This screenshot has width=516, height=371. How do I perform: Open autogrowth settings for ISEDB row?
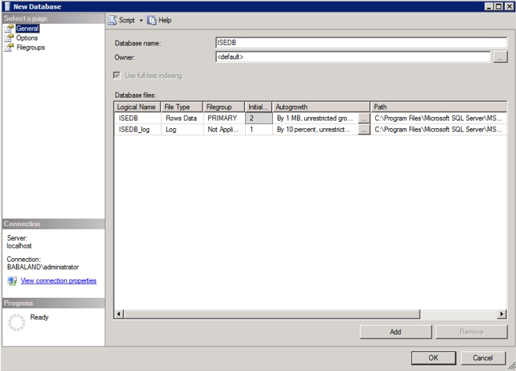pos(364,118)
